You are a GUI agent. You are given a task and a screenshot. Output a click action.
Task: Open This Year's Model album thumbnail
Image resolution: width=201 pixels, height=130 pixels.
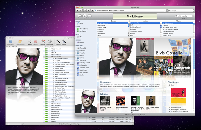(151, 101)
